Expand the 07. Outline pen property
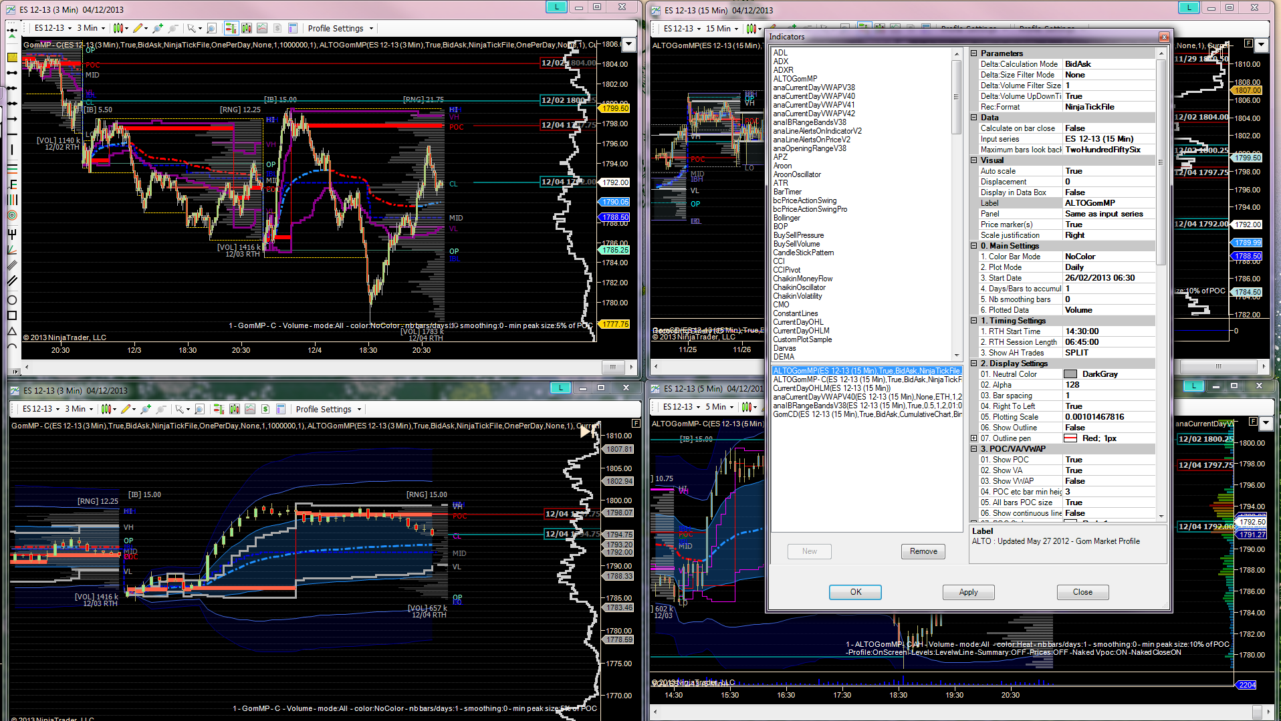The height and width of the screenshot is (721, 1281). (x=974, y=438)
